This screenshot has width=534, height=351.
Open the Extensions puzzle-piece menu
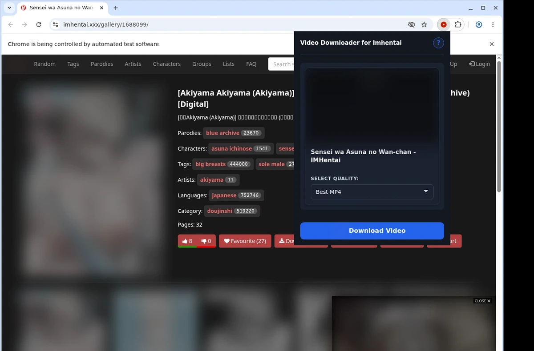(457, 24)
